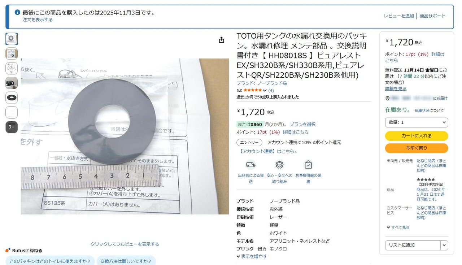This screenshot has height=265, width=462.
Task: Open the 3+ more images thumbnail
Action: tap(12, 127)
